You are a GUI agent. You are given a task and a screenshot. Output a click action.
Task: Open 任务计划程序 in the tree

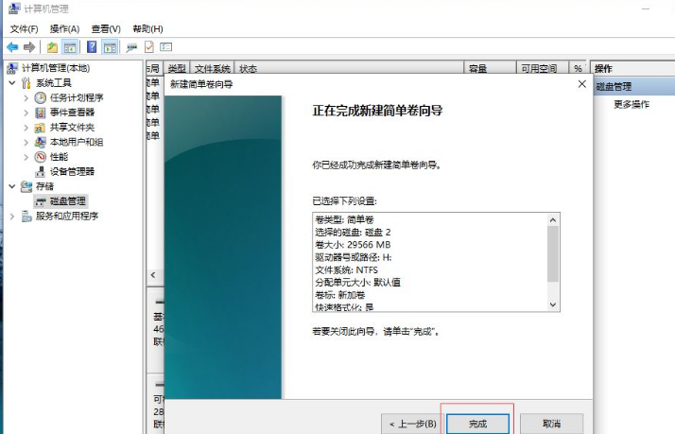76,97
